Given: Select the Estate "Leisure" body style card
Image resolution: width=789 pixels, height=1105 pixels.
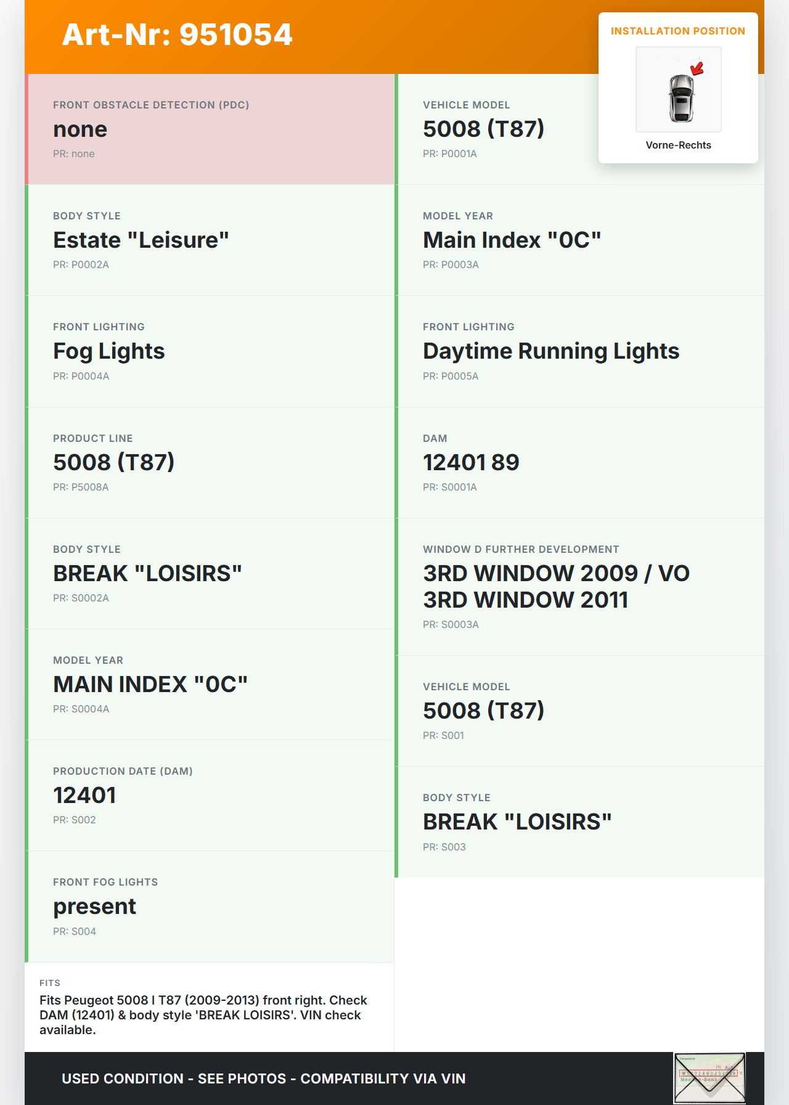Looking at the screenshot, I should (211, 240).
